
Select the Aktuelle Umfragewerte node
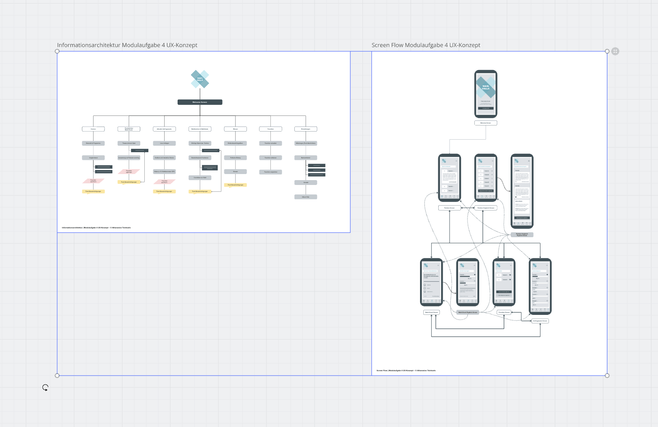click(164, 129)
